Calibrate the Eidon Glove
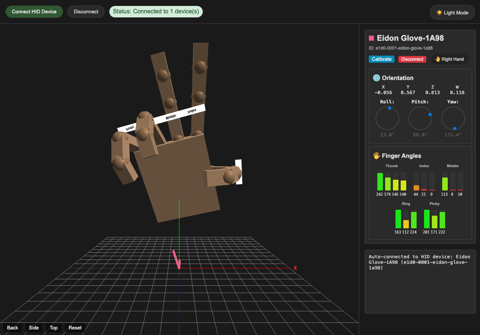Image resolution: width=480 pixels, height=335 pixels. (381, 59)
